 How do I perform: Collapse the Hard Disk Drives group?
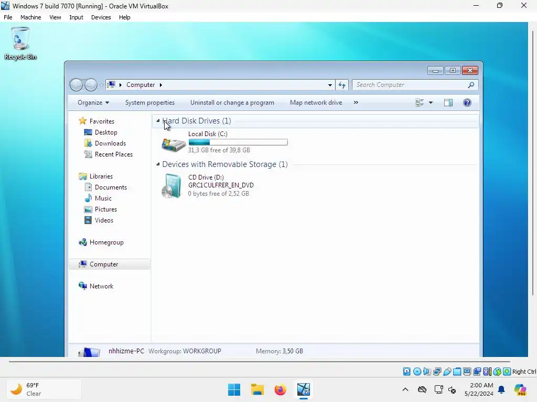158,121
